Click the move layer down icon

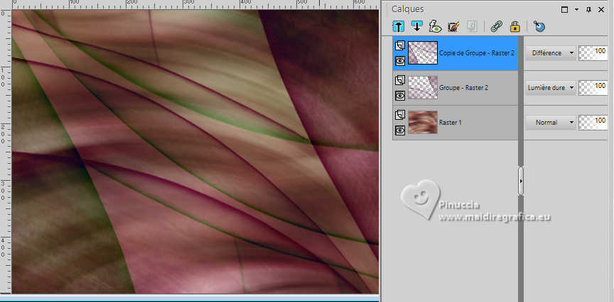point(416,26)
